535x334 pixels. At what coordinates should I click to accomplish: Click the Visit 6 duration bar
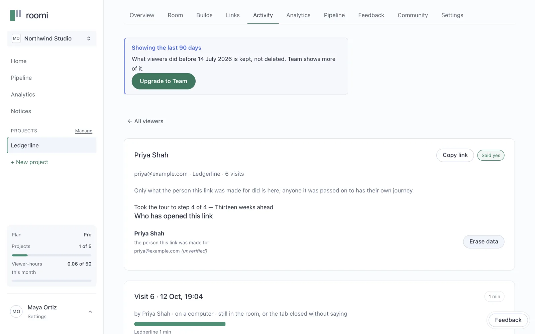(x=180, y=324)
